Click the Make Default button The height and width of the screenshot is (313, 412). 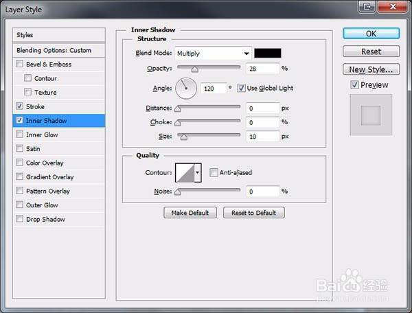(x=190, y=212)
